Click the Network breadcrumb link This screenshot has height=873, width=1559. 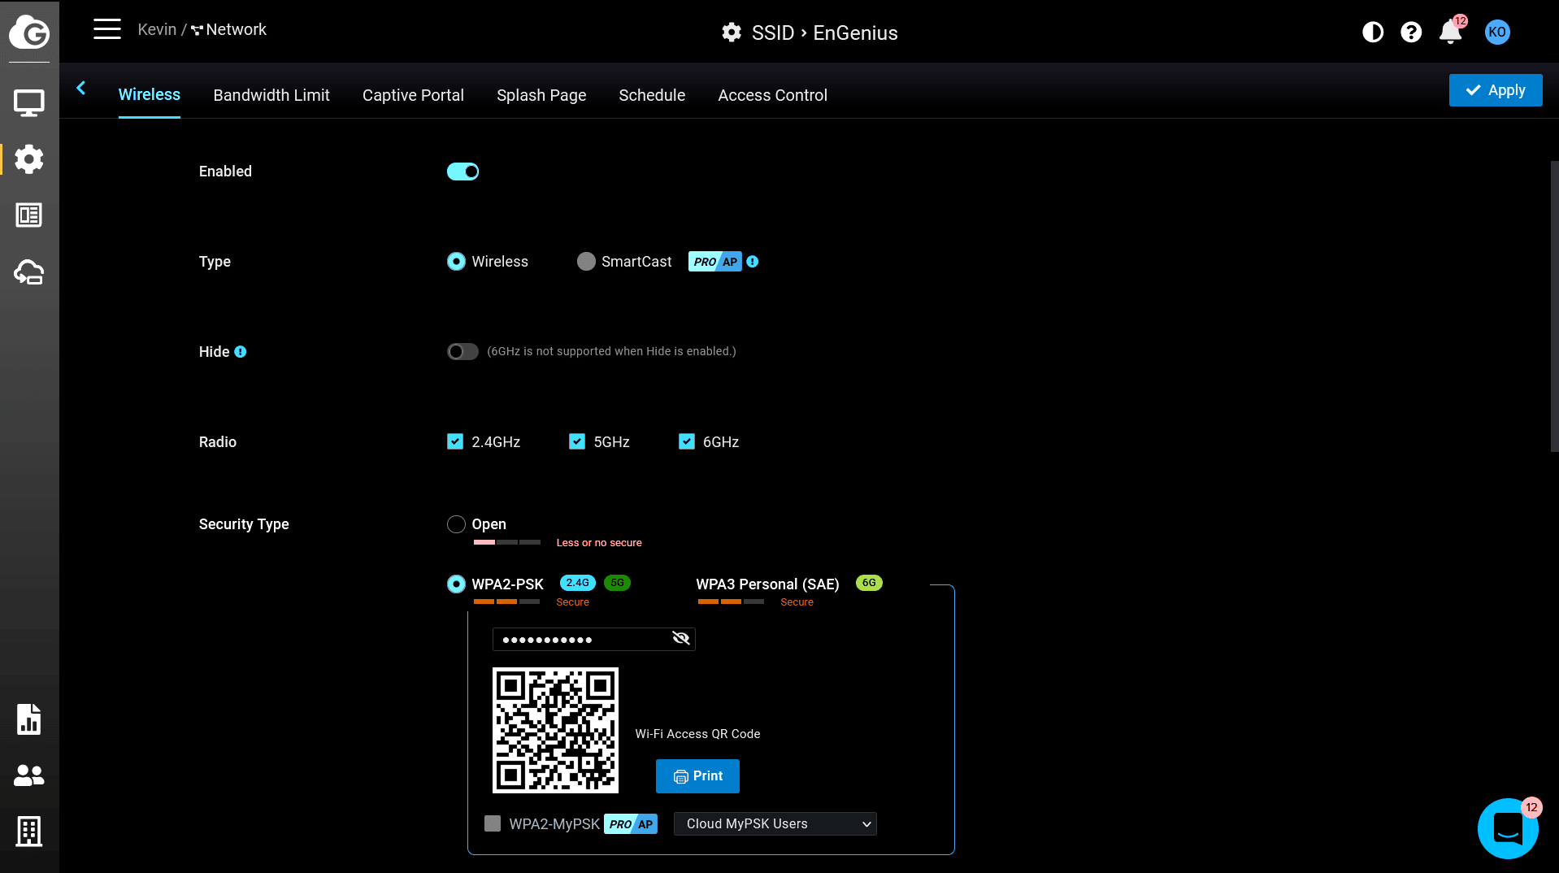pos(228,29)
